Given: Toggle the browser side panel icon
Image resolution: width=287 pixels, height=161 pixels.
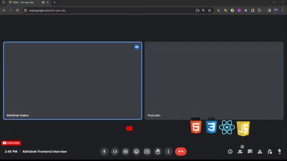Looking at the screenshot, I should tap(269, 10).
